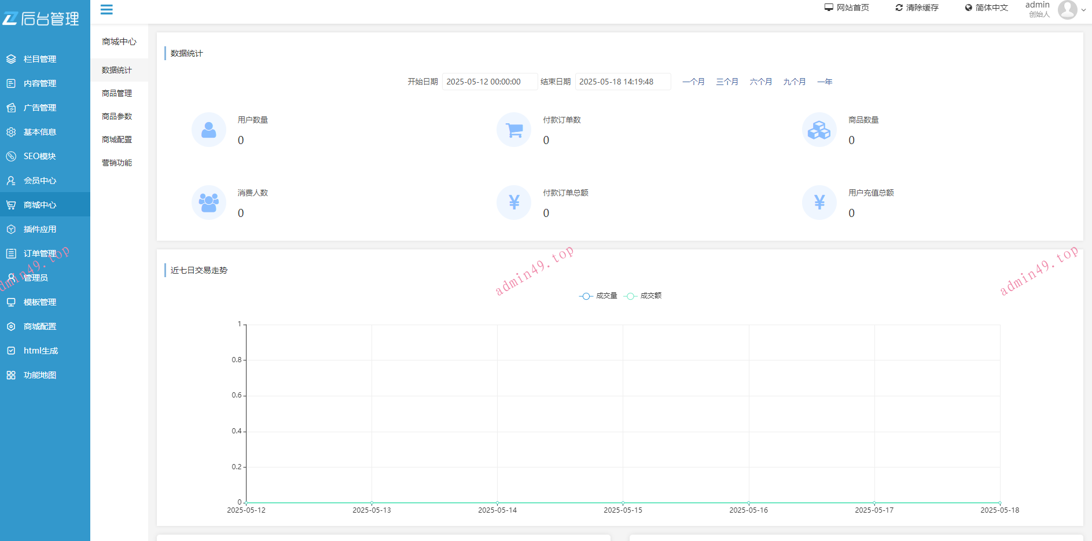Click the 付款订单数 shopping cart icon
Viewport: 1092px width, 541px height.
pyautogui.click(x=513, y=130)
